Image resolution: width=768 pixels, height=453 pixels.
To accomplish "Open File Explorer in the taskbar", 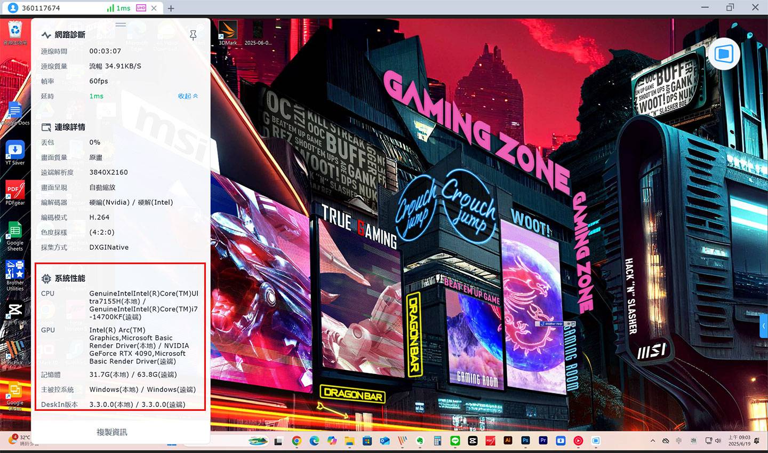I will 349,441.
